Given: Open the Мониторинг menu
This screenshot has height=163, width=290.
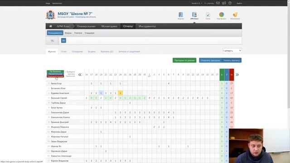Looking at the screenshot, I should pyautogui.click(x=109, y=26).
